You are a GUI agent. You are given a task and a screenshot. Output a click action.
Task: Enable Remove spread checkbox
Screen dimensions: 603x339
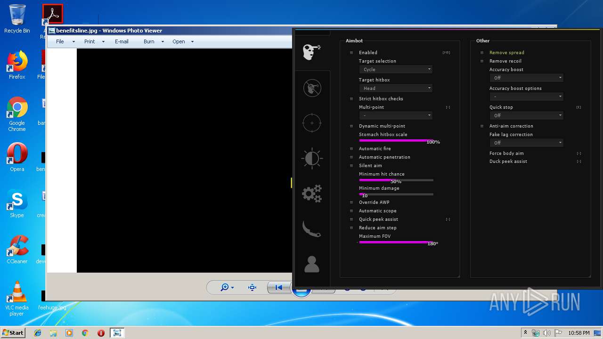tap(482, 53)
